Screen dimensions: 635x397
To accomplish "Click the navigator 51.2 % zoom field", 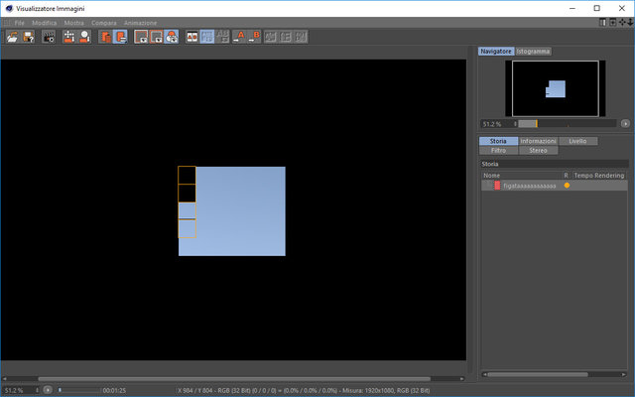I will pyautogui.click(x=496, y=124).
